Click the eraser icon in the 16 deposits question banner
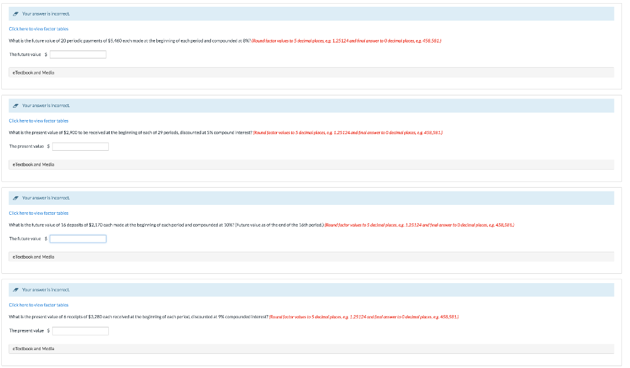The width and height of the screenshot is (630, 368). coord(15,198)
